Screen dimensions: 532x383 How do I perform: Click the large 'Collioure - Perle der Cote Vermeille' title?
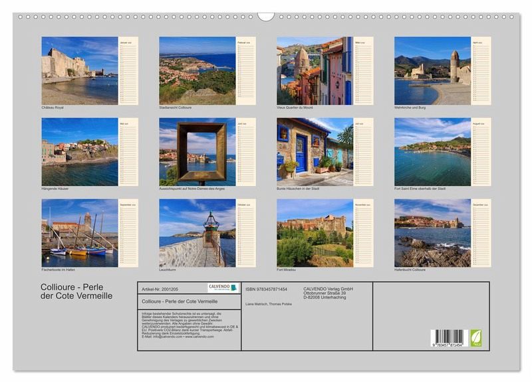coord(76,291)
